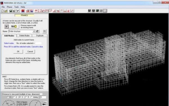Click Cancel to clear selected nodes
169x106 pixels.
[x=30, y=51]
